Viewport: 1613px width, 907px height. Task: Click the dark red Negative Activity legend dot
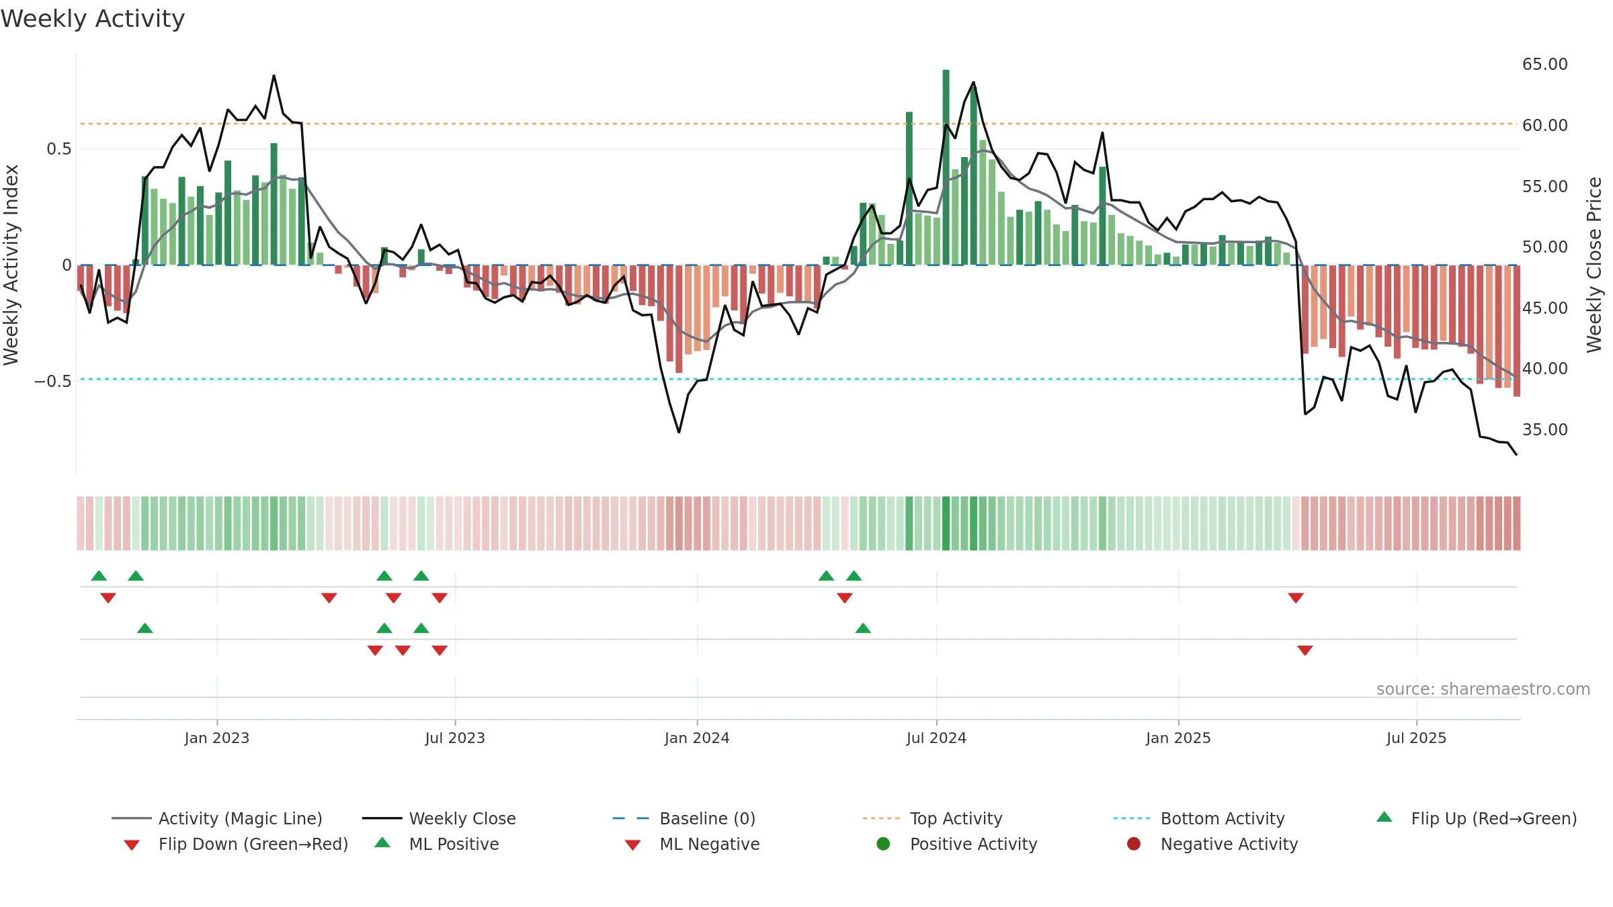(1134, 844)
